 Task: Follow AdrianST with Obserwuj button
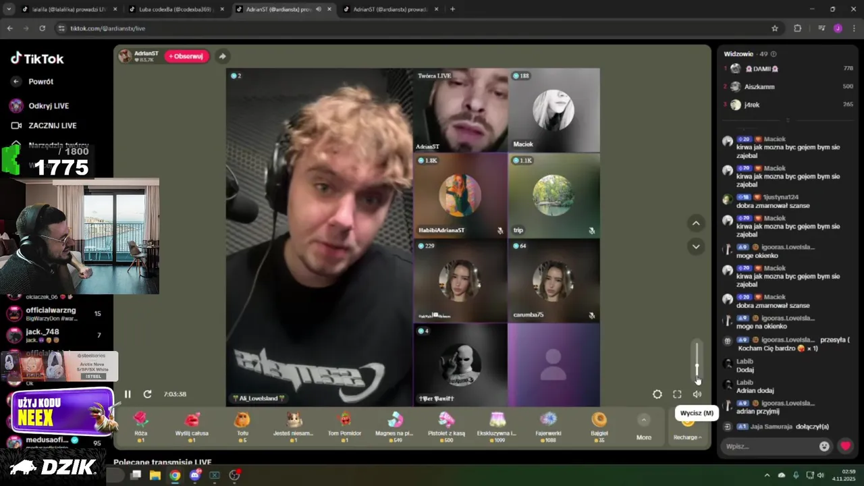click(186, 56)
